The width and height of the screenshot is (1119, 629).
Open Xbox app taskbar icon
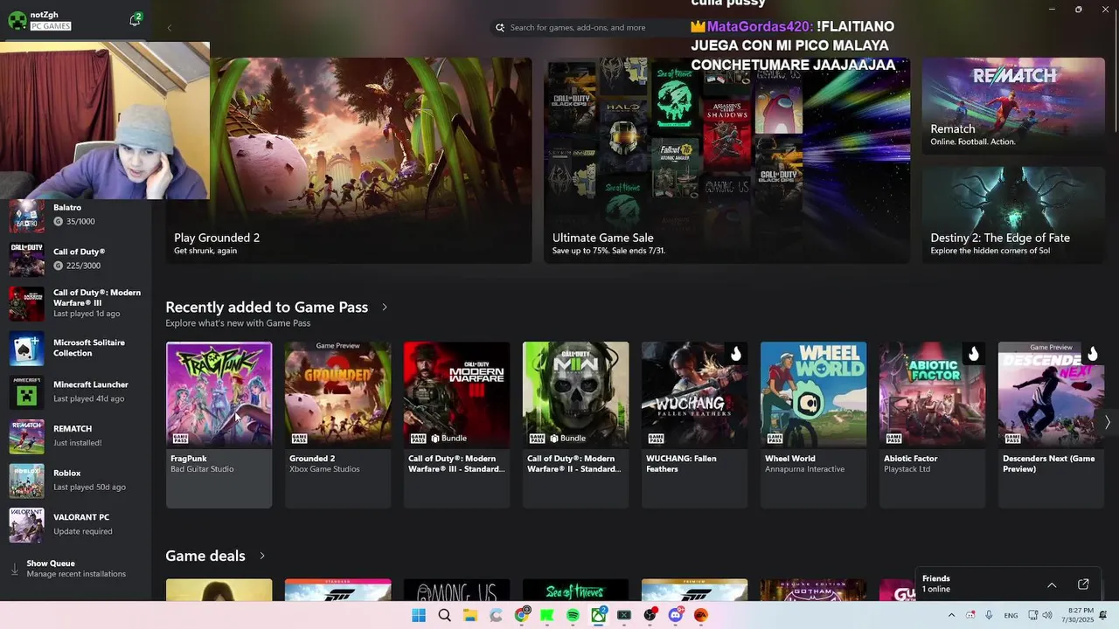[599, 615]
